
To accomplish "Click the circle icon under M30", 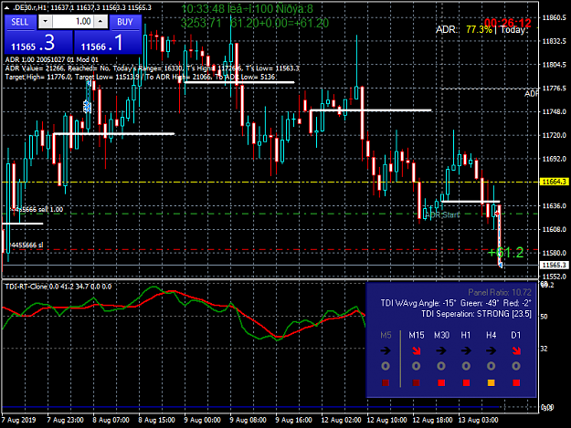I will [441, 366].
